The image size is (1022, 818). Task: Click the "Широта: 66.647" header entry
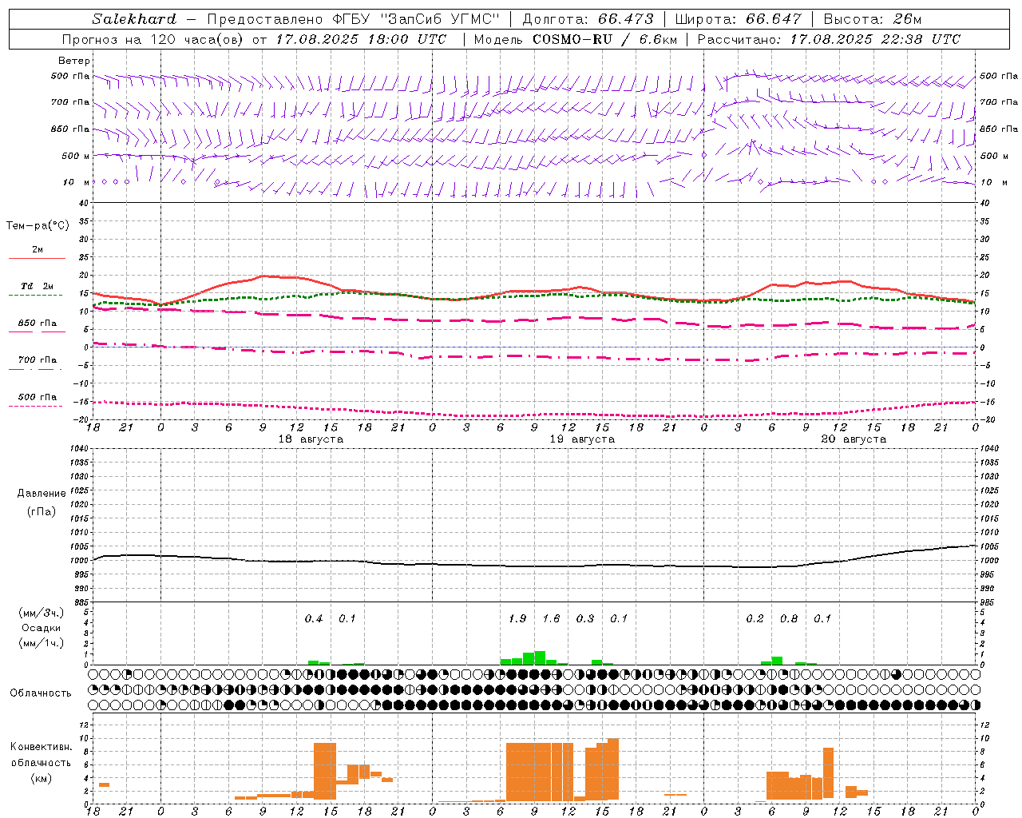point(738,19)
